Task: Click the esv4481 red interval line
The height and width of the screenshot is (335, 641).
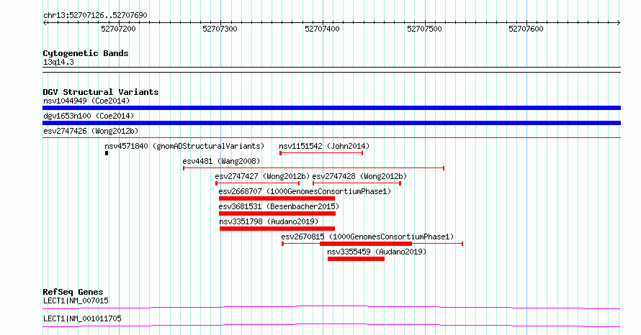Action: [x=313, y=168]
